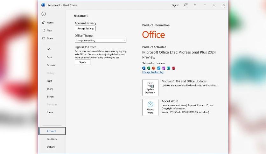Open the Print page
Screen dimensions: 266x154
tap(49, 81)
